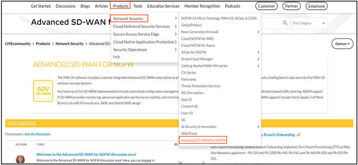
Task: Choose Panorama in the submenu
Action: click(x=188, y=79)
